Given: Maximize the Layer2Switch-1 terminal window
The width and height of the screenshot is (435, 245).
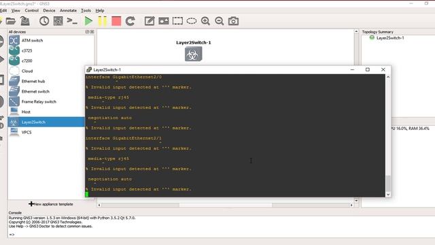Looking at the screenshot, I should tap(368, 69).
